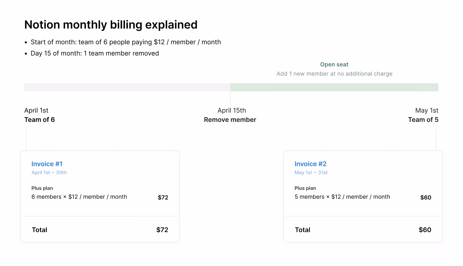Click the $60 Total amount
The image size is (463, 266).
[x=425, y=230]
